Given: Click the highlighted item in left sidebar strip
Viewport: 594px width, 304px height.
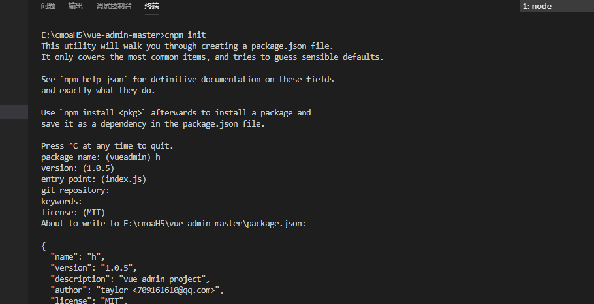Looking at the screenshot, I should pos(14,112).
